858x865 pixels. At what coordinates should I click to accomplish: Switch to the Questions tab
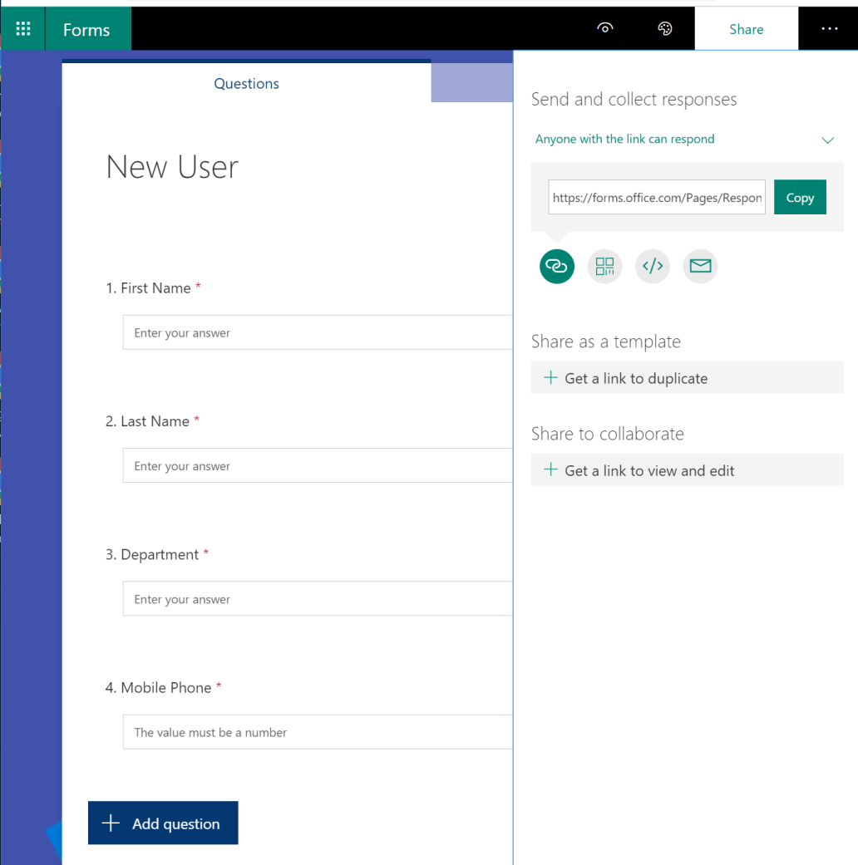coord(246,83)
